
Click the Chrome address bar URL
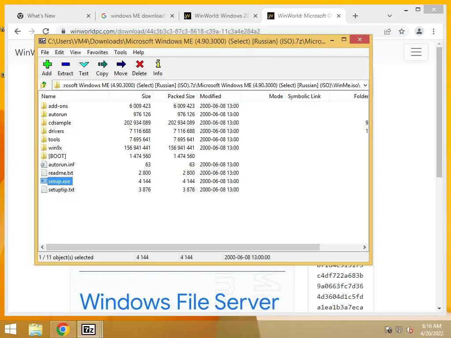[165, 31]
